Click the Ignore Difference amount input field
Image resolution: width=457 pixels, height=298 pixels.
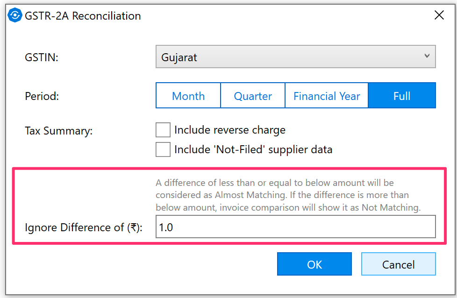point(295,227)
